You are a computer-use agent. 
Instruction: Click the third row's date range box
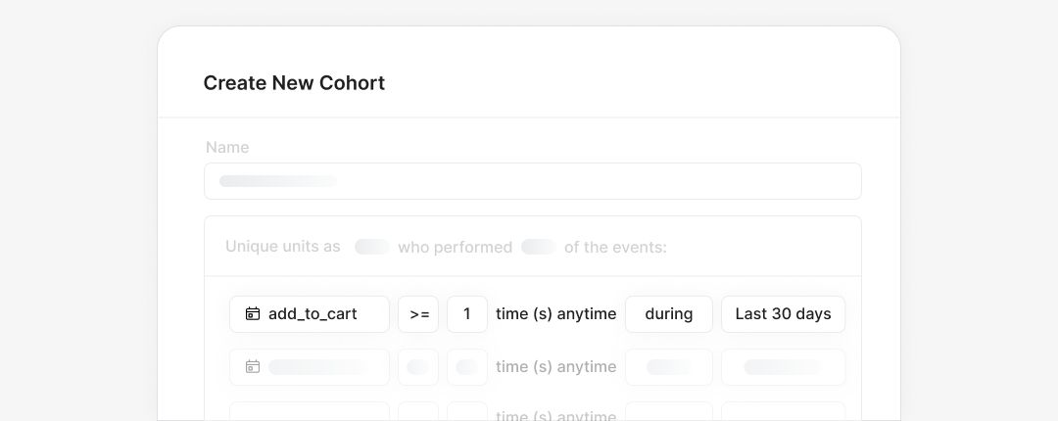[783, 412]
